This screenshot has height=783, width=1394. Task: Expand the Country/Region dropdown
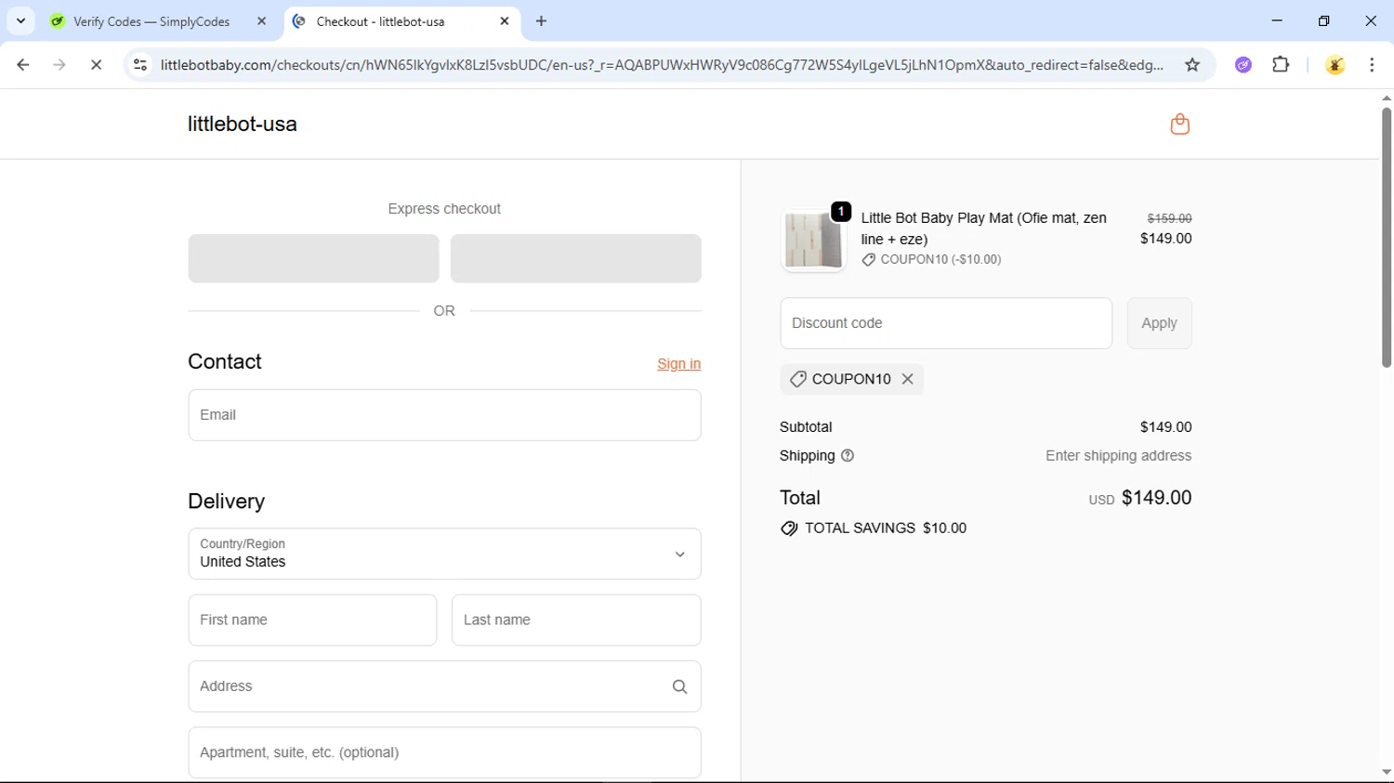coord(444,554)
